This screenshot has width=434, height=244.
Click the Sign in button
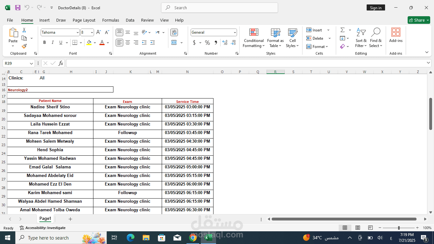(x=376, y=7)
